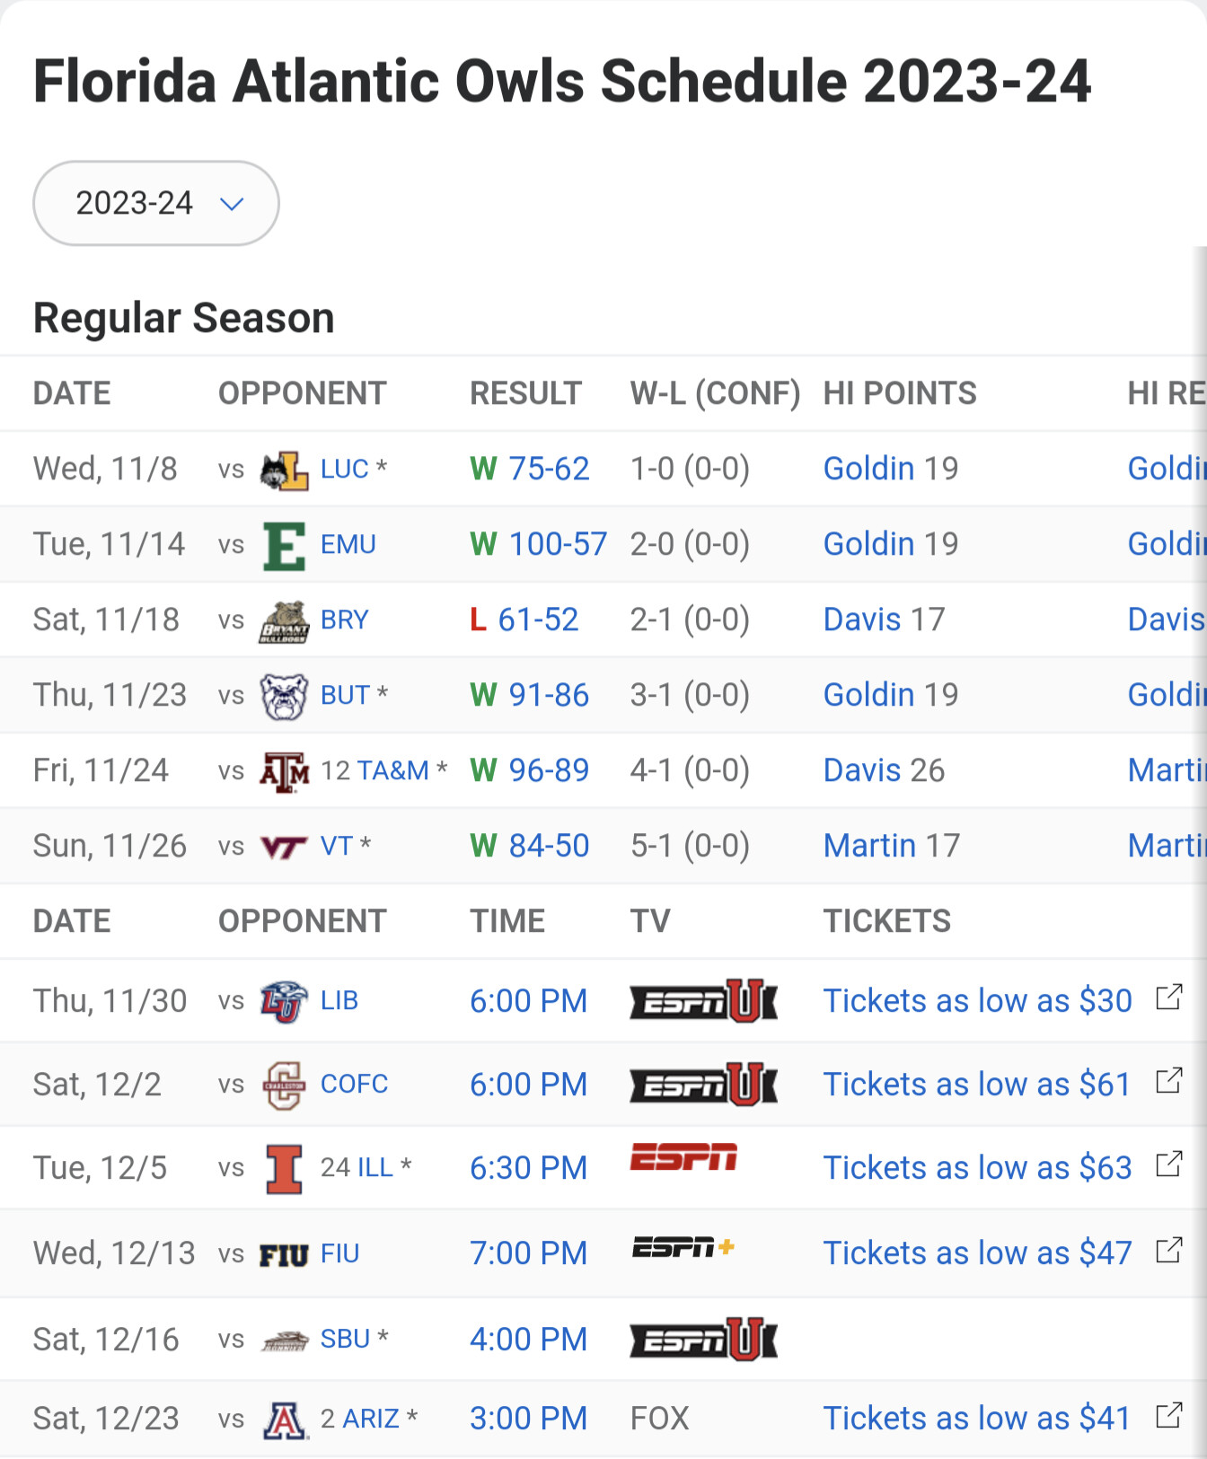
Task: Open Tickets as low as $63 link
Action: [978, 1168]
